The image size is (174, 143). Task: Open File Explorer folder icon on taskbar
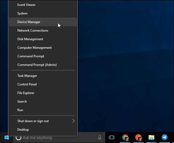pos(152,138)
